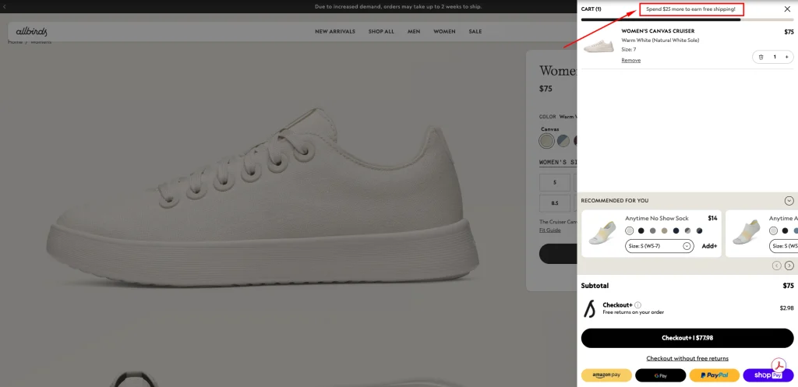
Task: Pay with Shop Pay button
Action: 768,375
